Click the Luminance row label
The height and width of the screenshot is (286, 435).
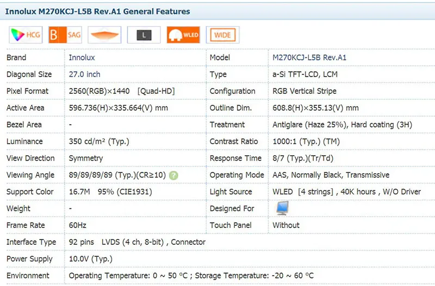pyautogui.click(x=24, y=142)
